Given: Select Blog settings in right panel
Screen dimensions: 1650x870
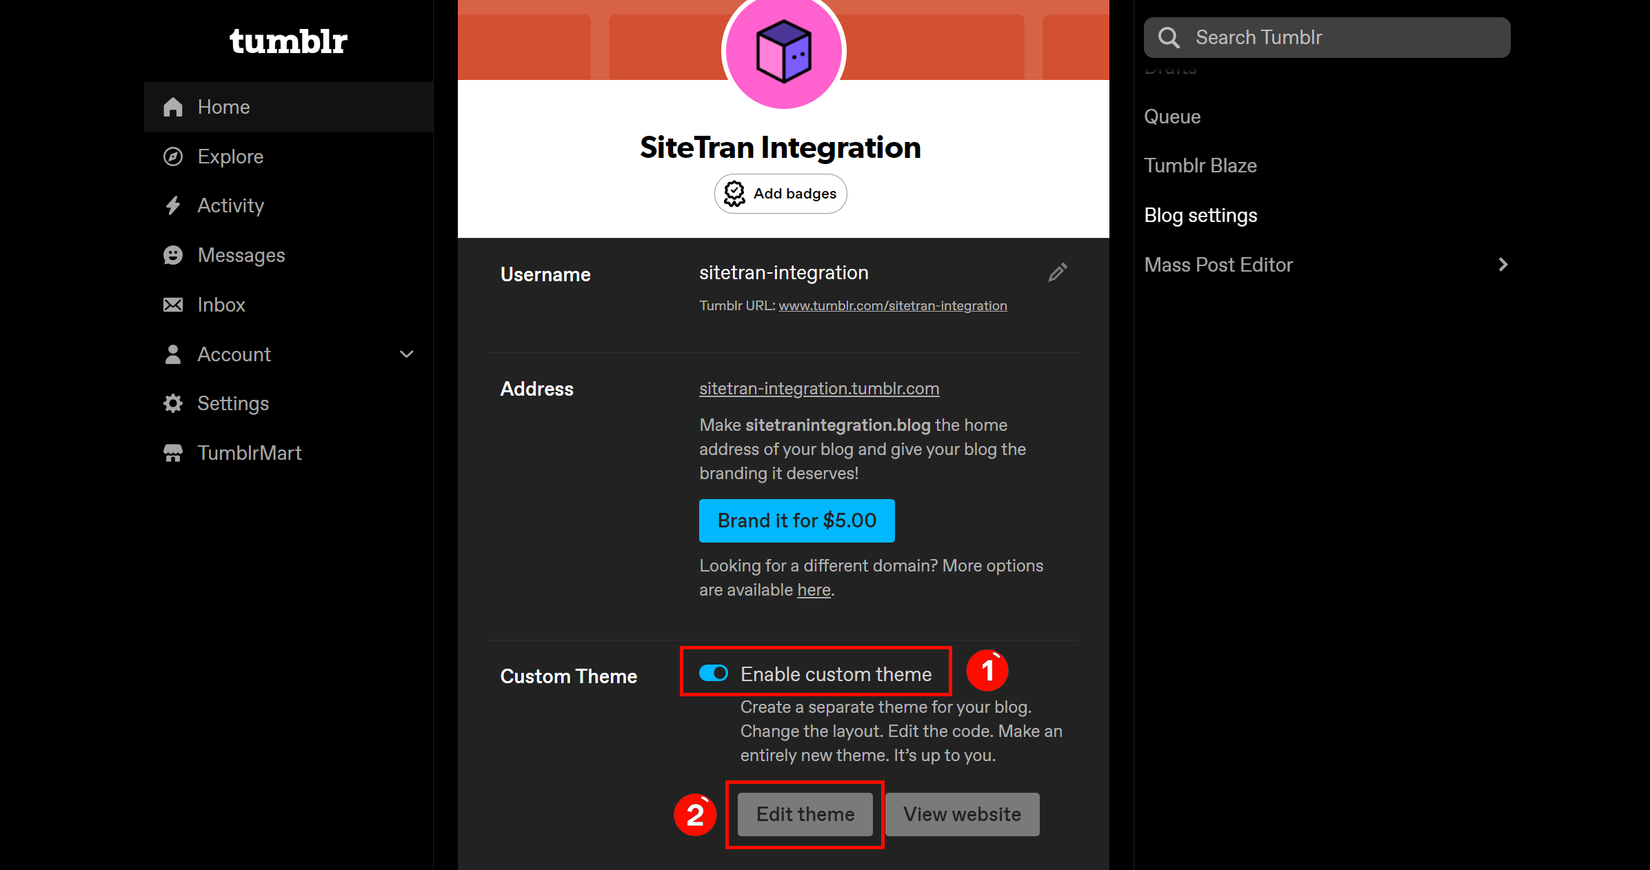Looking at the screenshot, I should 1200,215.
